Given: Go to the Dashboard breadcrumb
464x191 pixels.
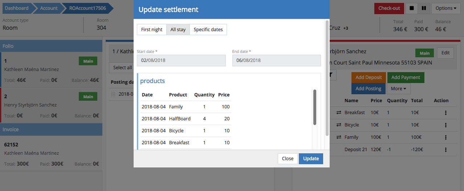Looking at the screenshot, I should (x=17, y=8).
